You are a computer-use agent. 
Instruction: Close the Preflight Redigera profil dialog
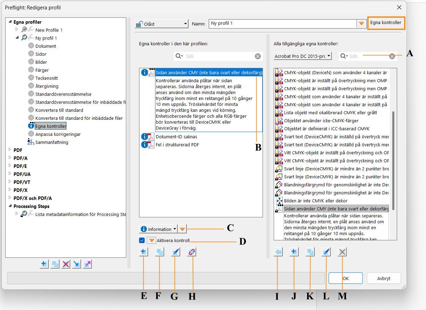tap(399, 7)
